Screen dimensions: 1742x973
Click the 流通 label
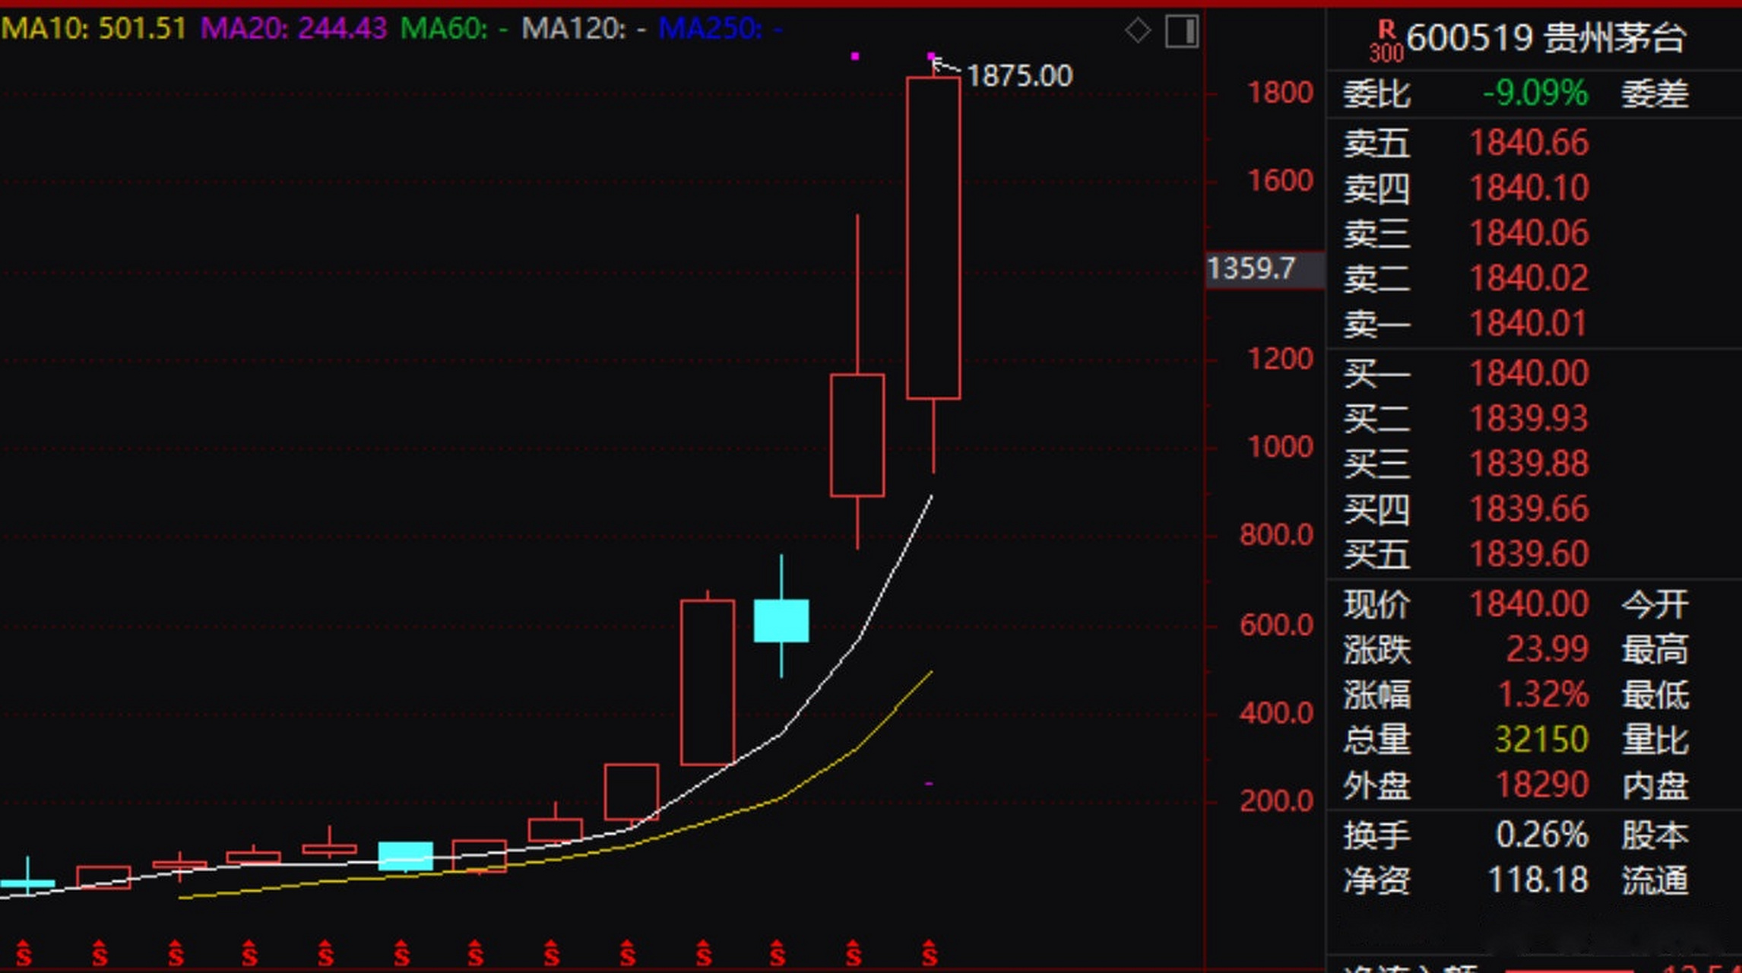click(1655, 880)
